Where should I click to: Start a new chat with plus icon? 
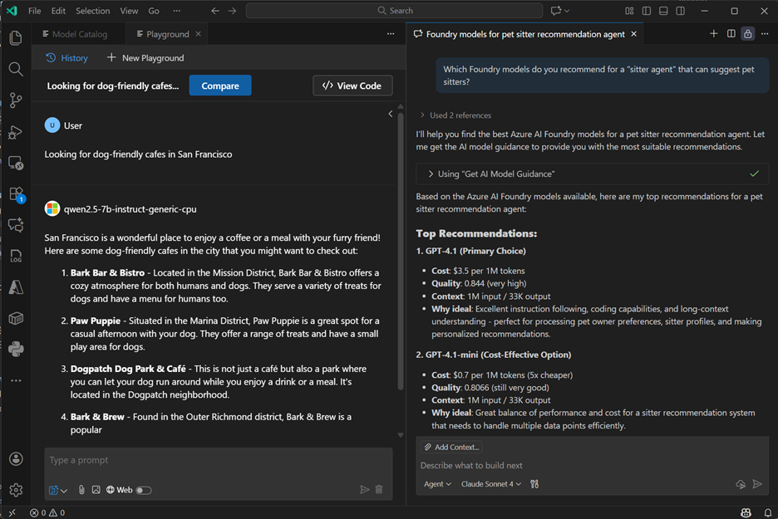pos(713,34)
